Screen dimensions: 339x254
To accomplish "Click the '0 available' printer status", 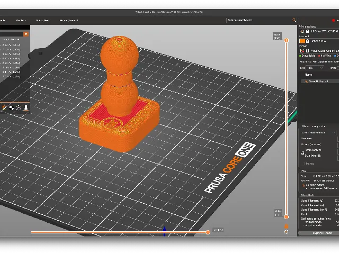I will point(307,56).
